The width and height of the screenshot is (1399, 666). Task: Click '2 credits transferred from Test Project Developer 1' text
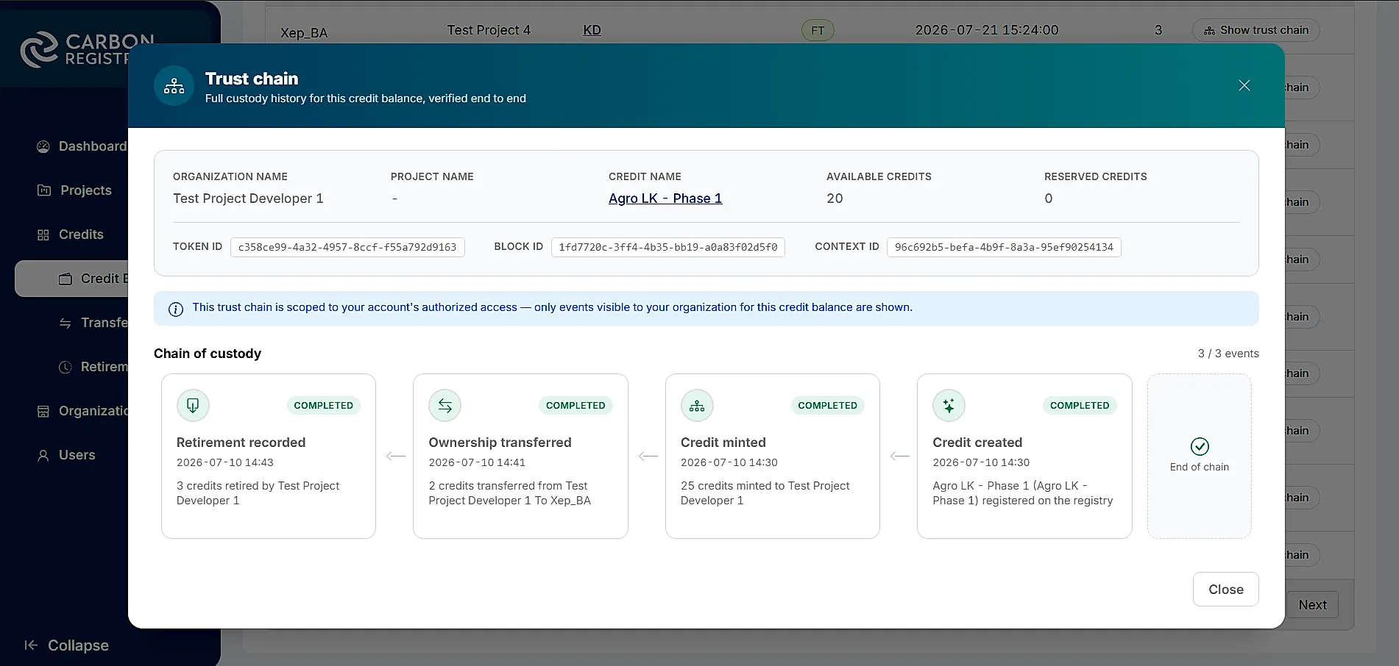[x=509, y=493]
